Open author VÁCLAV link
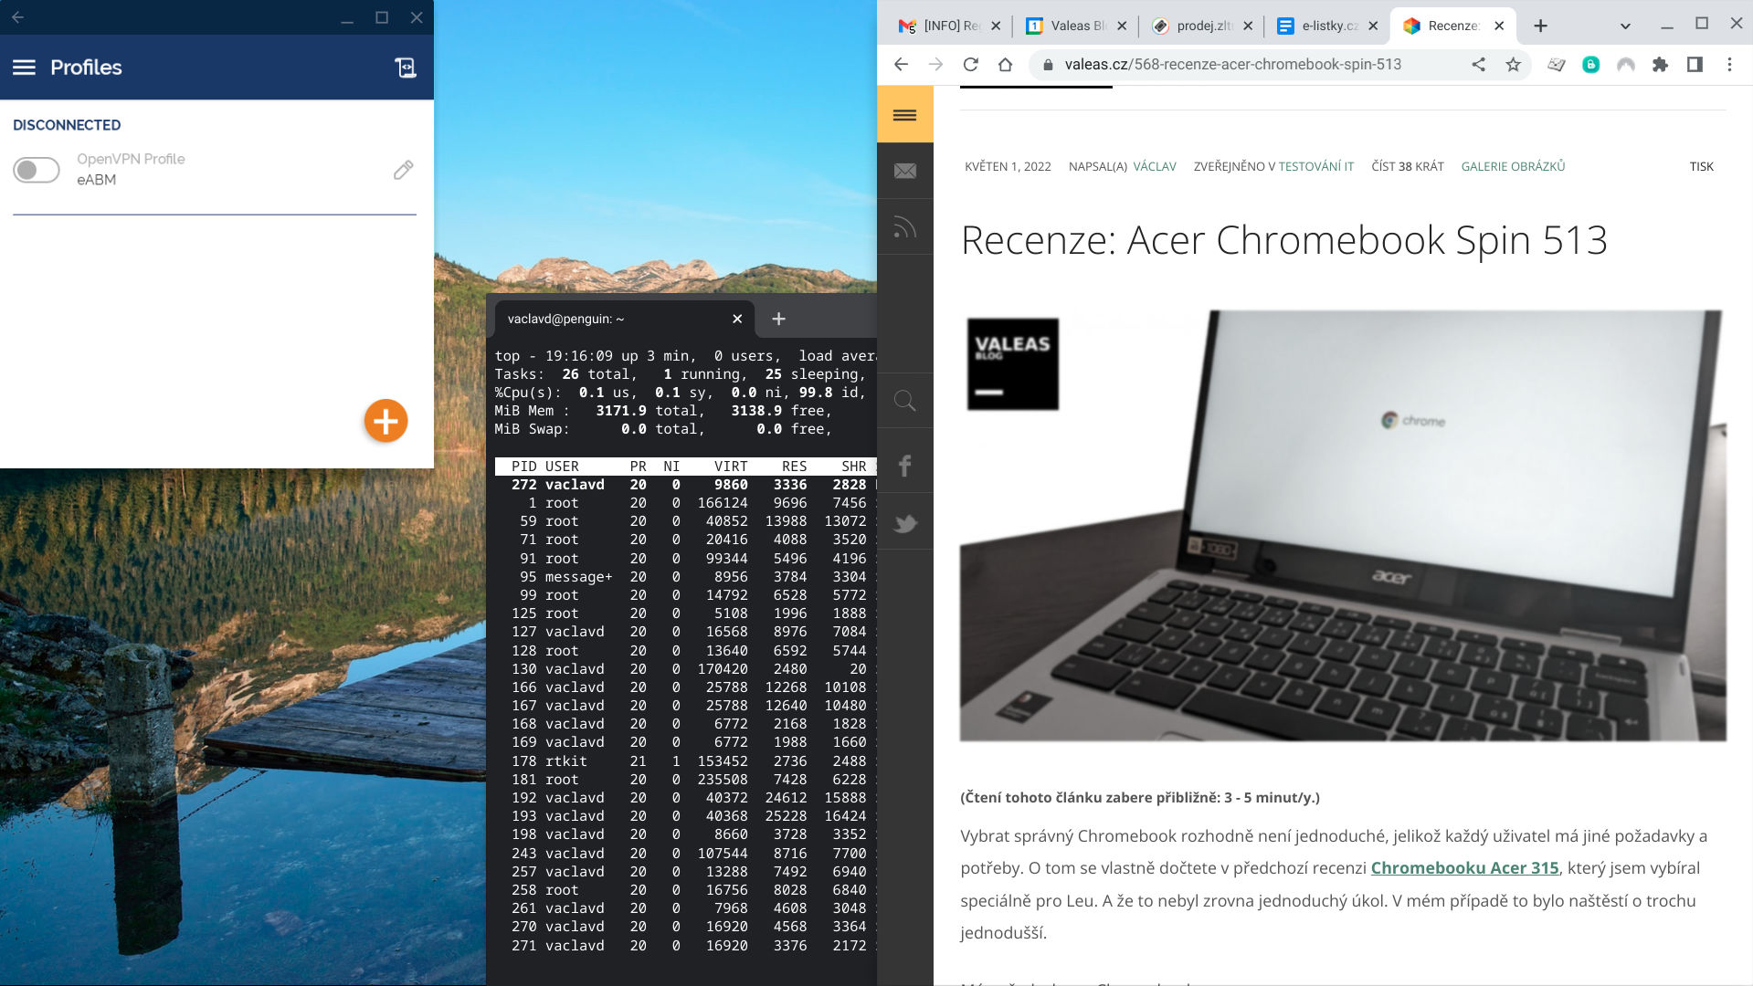This screenshot has height=986, width=1753. [x=1155, y=167]
